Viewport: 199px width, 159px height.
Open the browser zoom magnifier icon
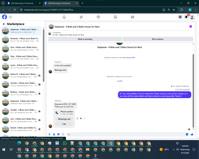[169, 10]
